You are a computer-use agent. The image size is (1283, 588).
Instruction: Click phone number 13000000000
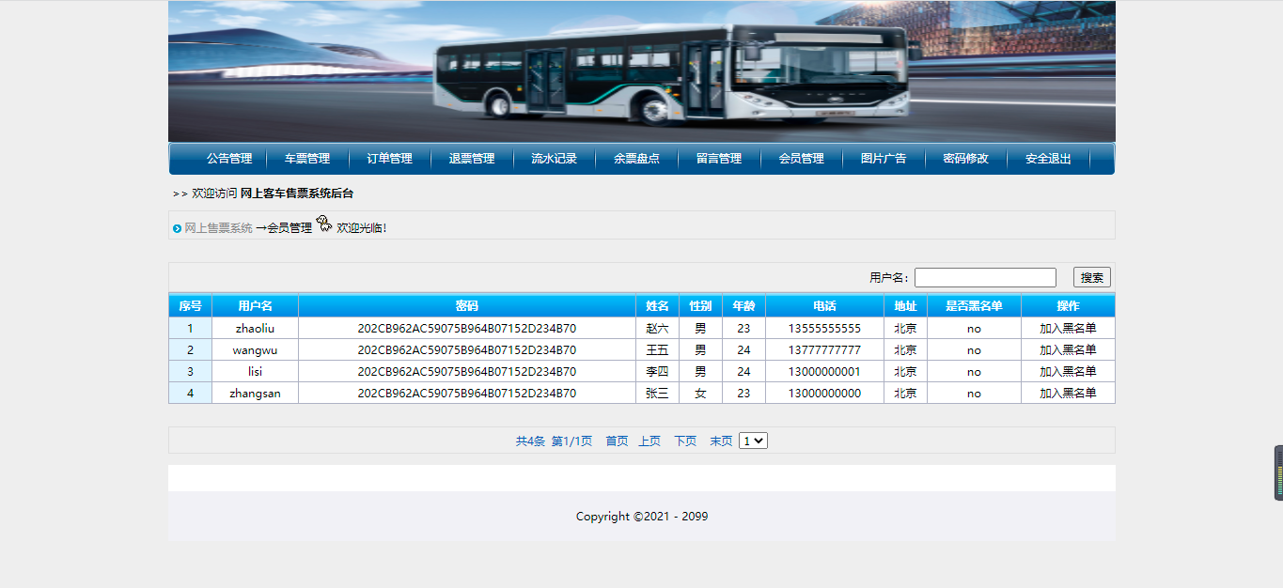[x=824, y=394]
